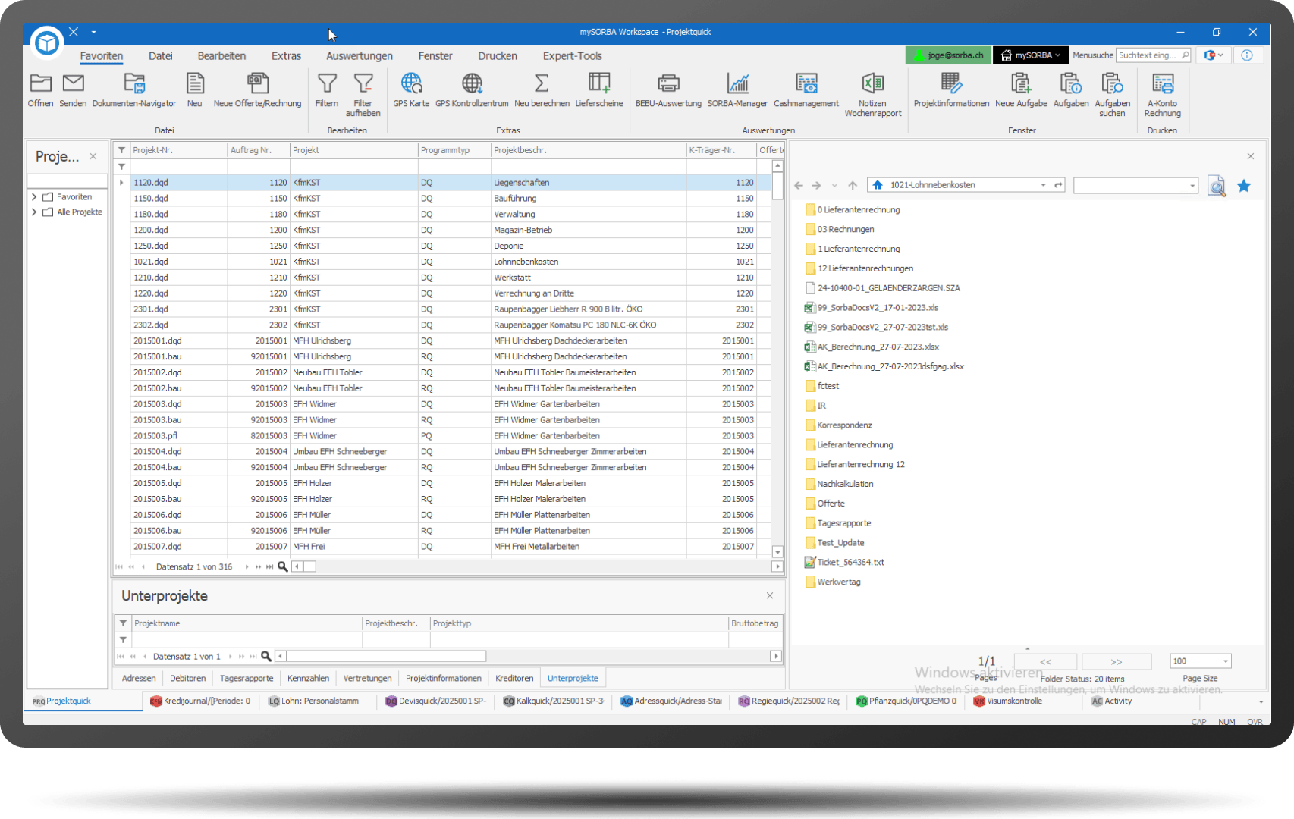Print the A-Konto Rechnung
1294x819 pixels.
pyautogui.click(x=1163, y=83)
